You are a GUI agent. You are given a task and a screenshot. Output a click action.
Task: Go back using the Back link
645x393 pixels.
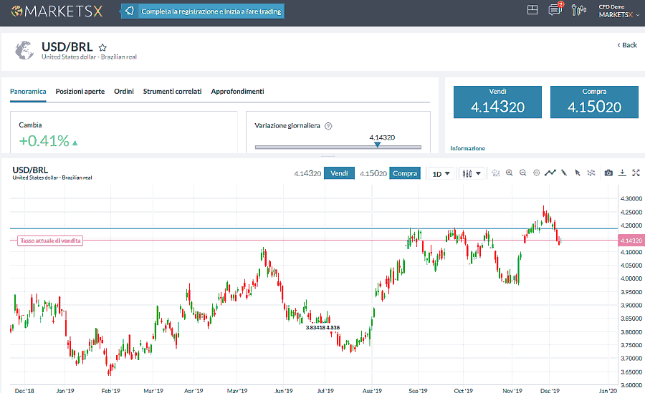tap(627, 45)
